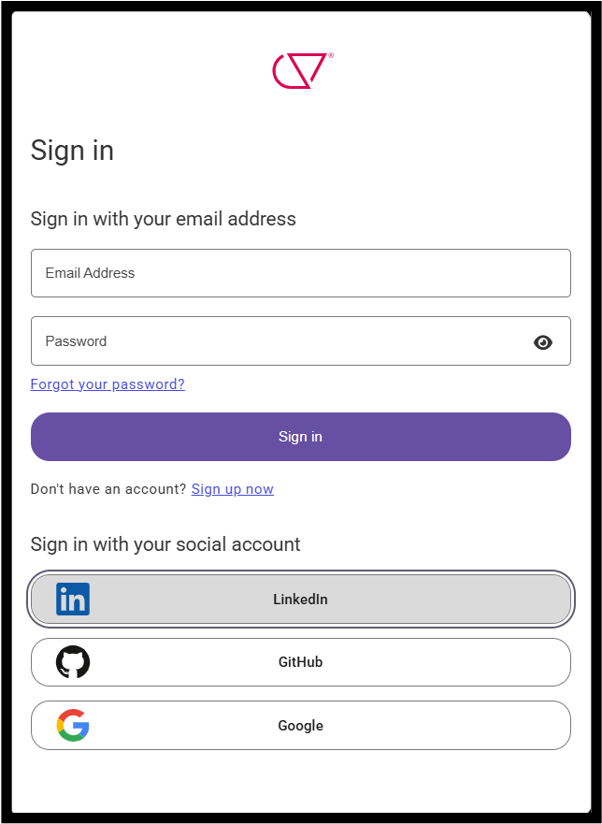
Task: Click the Google G logo icon
Action: 73,726
